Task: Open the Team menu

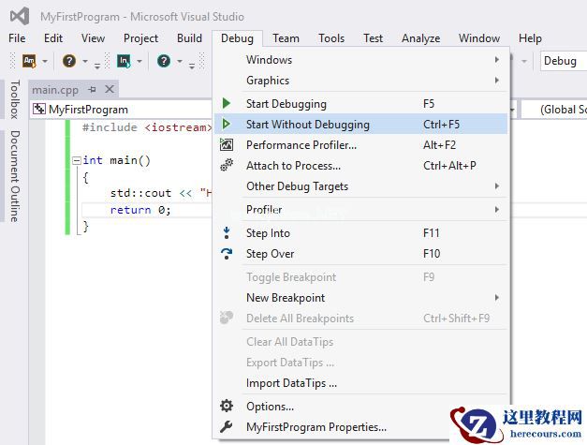Action: (x=286, y=38)
